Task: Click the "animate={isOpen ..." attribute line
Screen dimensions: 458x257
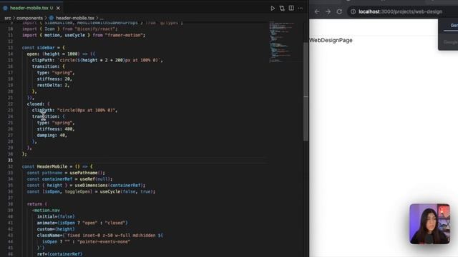Action: (x=82, y=223)
